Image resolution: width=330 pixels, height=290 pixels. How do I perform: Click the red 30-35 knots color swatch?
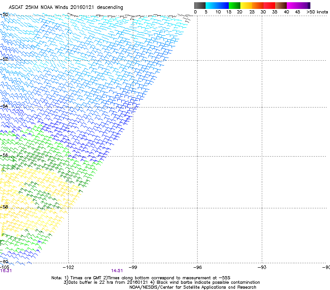[269, 5]
